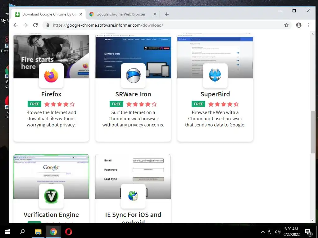Click Firefox's star rating

tap(60, 104)
